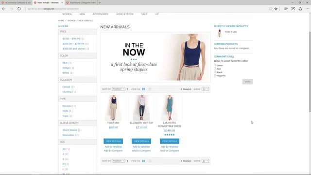Click Home breadcrumb link
This screenshot has width=311, height=175.
pyautogui.click(x=61, y=20)
